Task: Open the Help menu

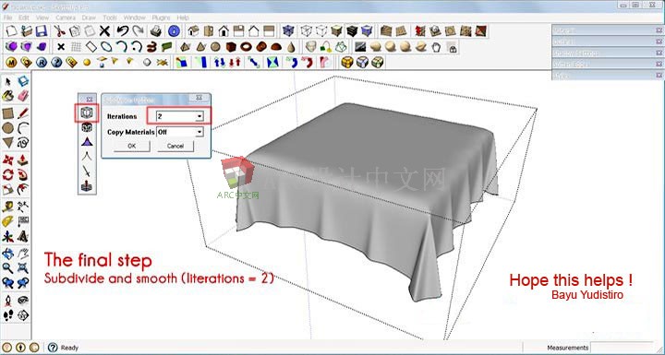Action: click(x=183, y=18)
